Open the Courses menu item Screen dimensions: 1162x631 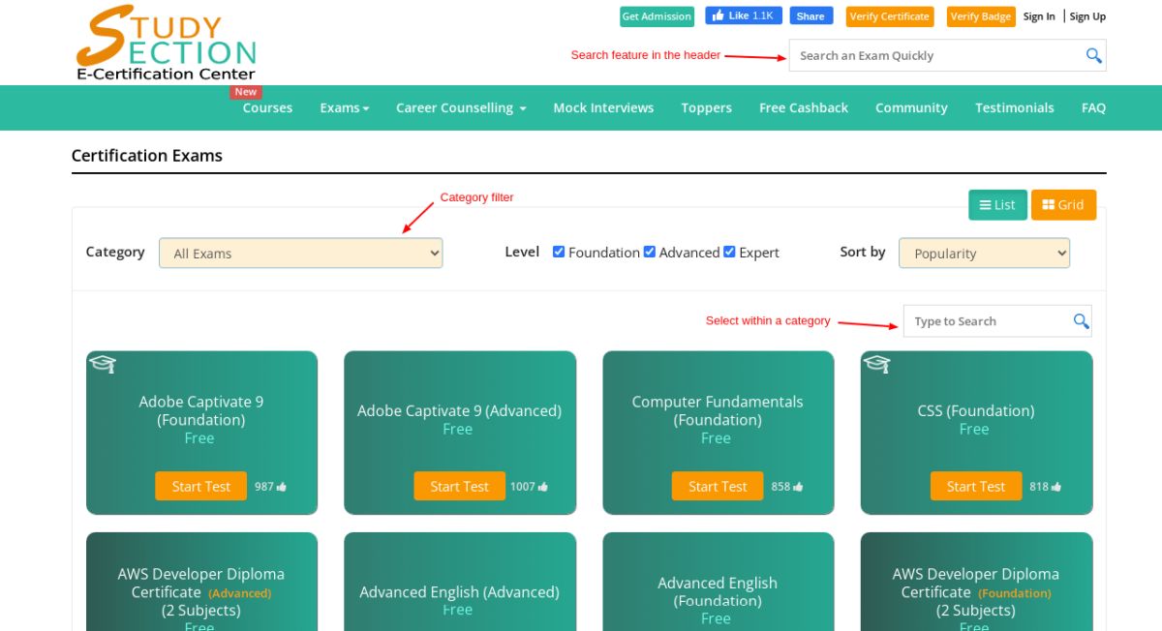pos(267,108)
